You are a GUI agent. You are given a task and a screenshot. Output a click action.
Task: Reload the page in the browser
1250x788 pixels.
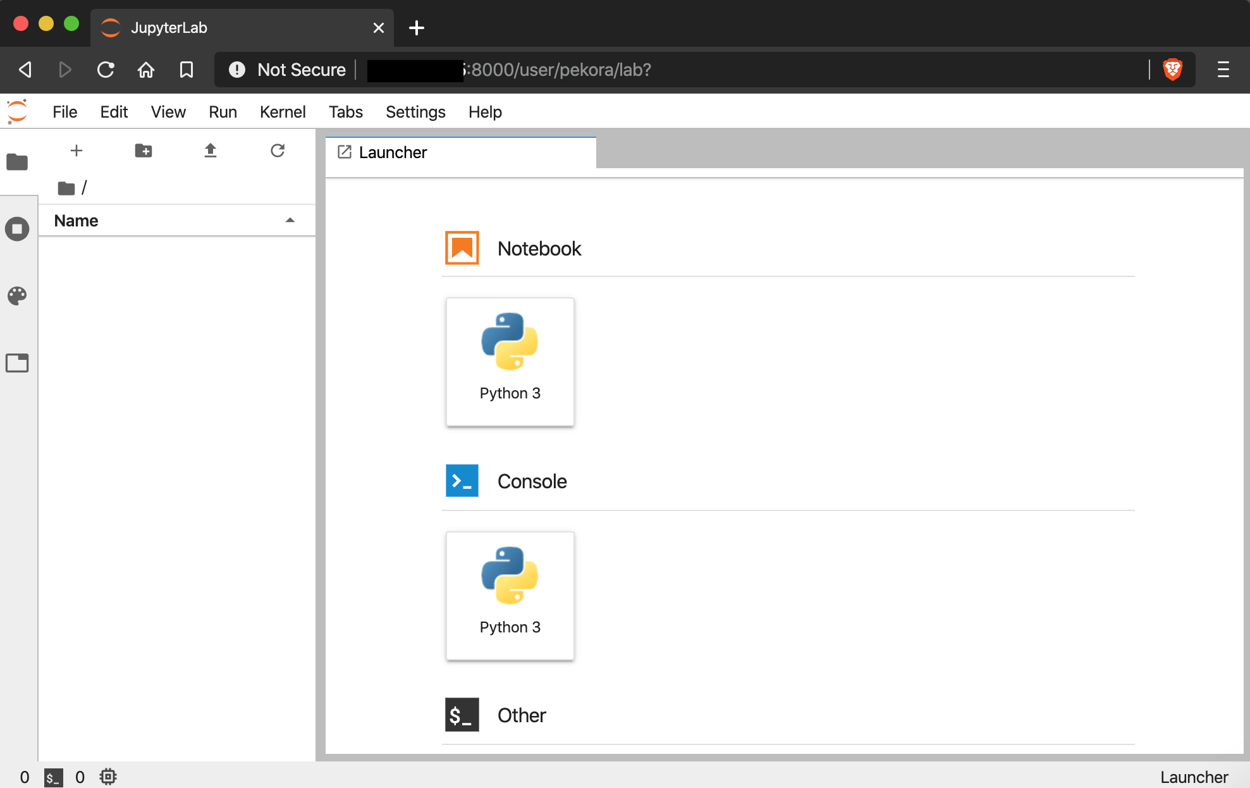[x=106, y=70]
